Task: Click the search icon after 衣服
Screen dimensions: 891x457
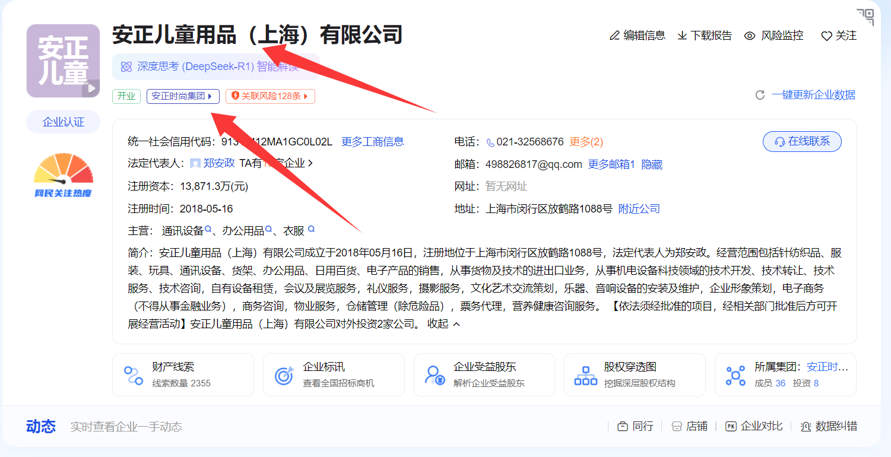Action: [311, 229]
